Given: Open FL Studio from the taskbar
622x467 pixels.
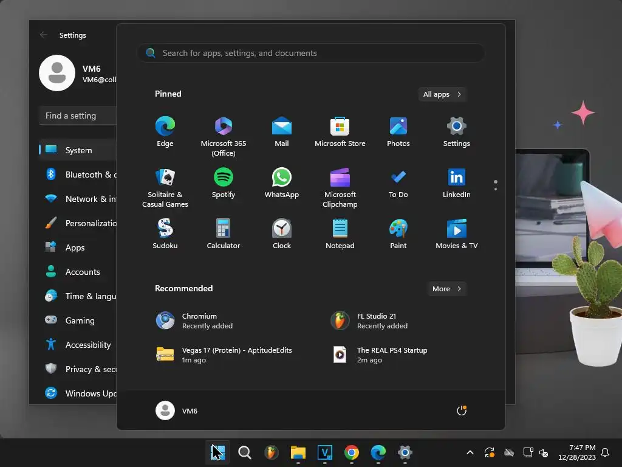Looking at the screenshot, I should coord(272,452).
